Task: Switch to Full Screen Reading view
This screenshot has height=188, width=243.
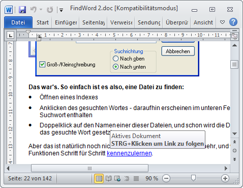Action: click(108, 178)
